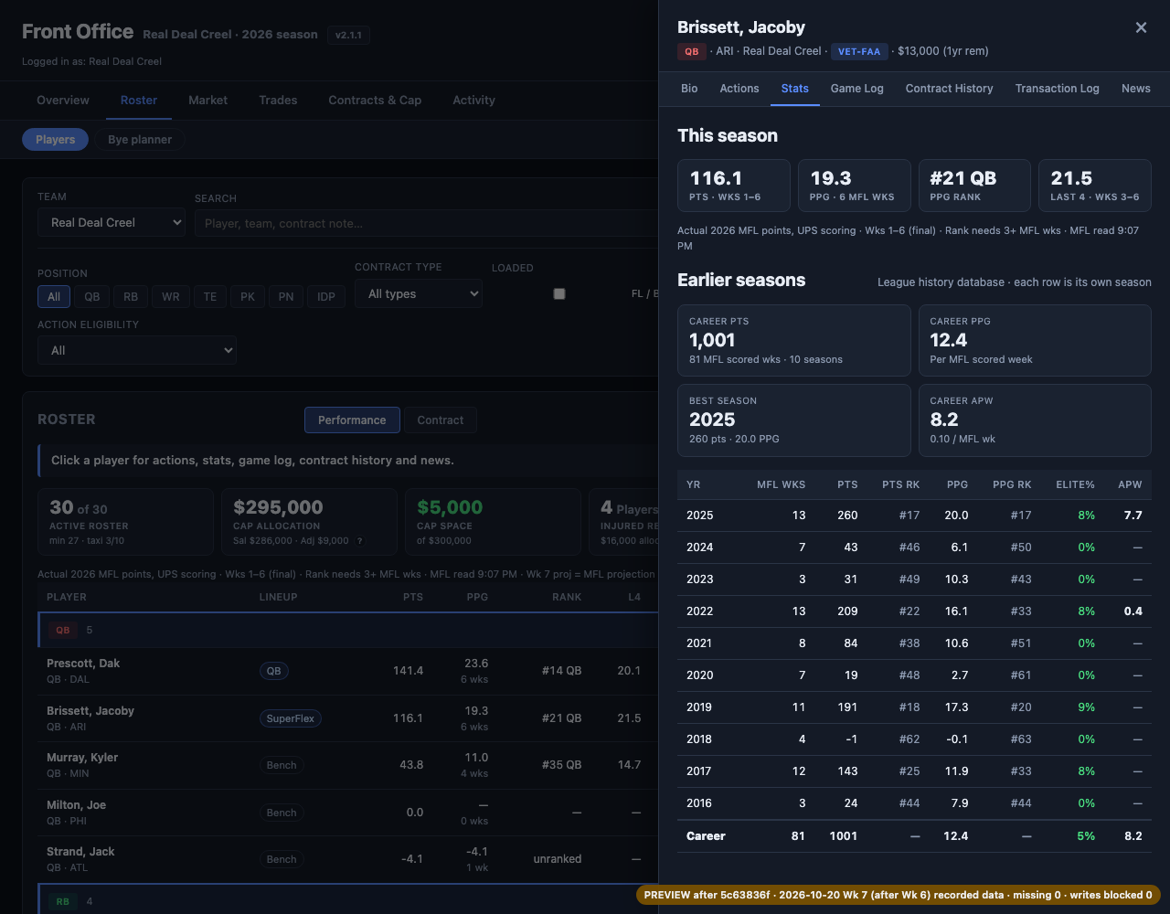Go to the Market navigation tab

tap(208, 101)
